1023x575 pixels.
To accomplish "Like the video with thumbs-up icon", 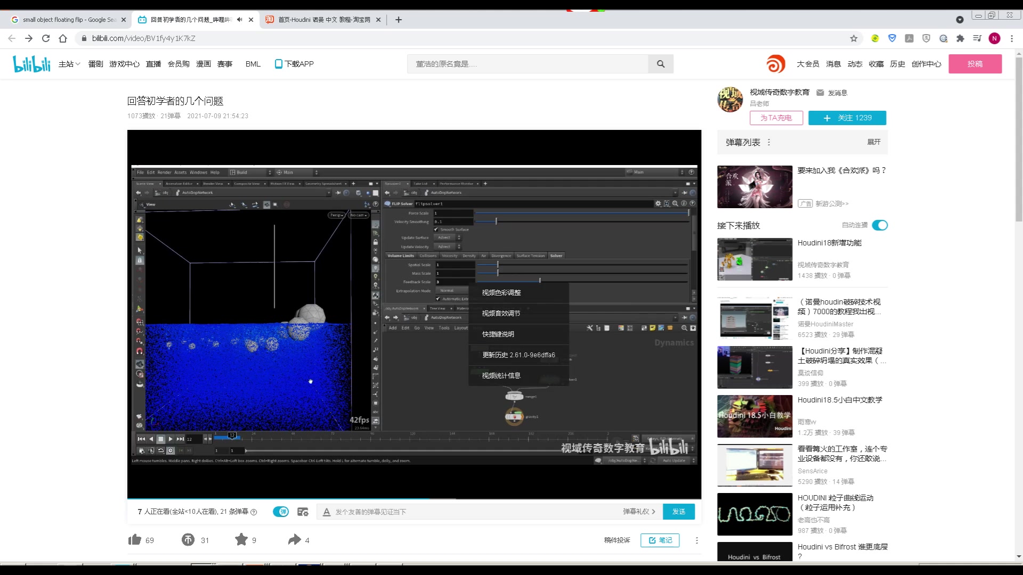I will point(134,539).
